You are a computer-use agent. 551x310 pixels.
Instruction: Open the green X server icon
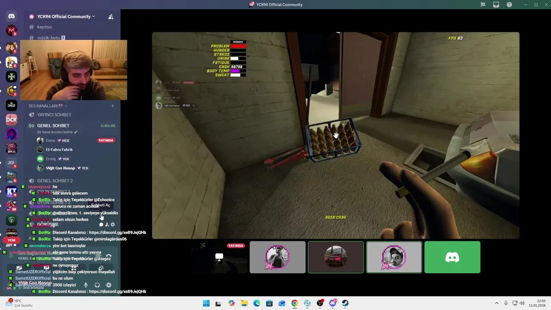coord(12,77)
